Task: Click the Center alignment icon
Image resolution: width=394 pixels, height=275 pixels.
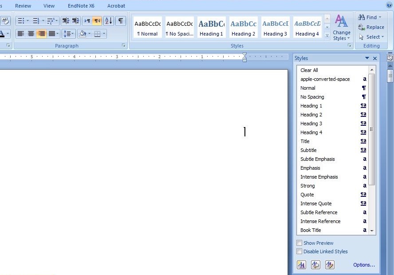Action: (31, 34)
